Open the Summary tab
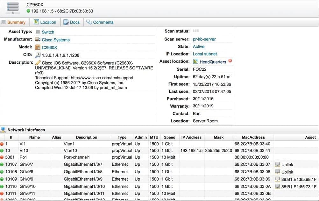 (x=16, y=22)
